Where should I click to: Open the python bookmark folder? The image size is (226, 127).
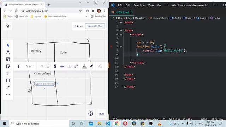(36, 17)
